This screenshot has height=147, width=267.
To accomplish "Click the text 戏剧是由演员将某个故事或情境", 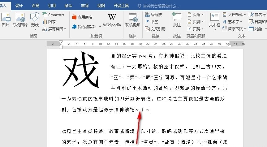I will [x=98, y=131].
